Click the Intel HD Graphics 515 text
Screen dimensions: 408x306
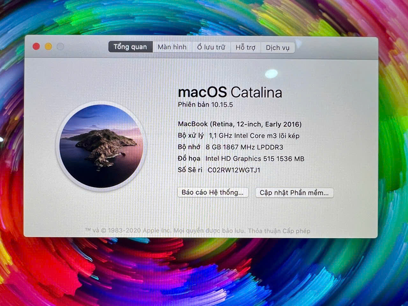tap(240, 158)
